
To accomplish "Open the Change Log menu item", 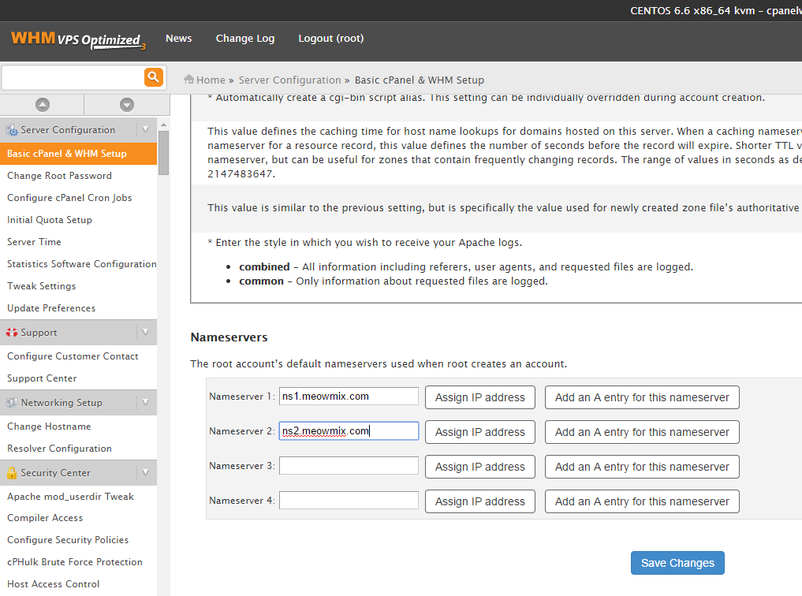I will click(x=245, y=39).
